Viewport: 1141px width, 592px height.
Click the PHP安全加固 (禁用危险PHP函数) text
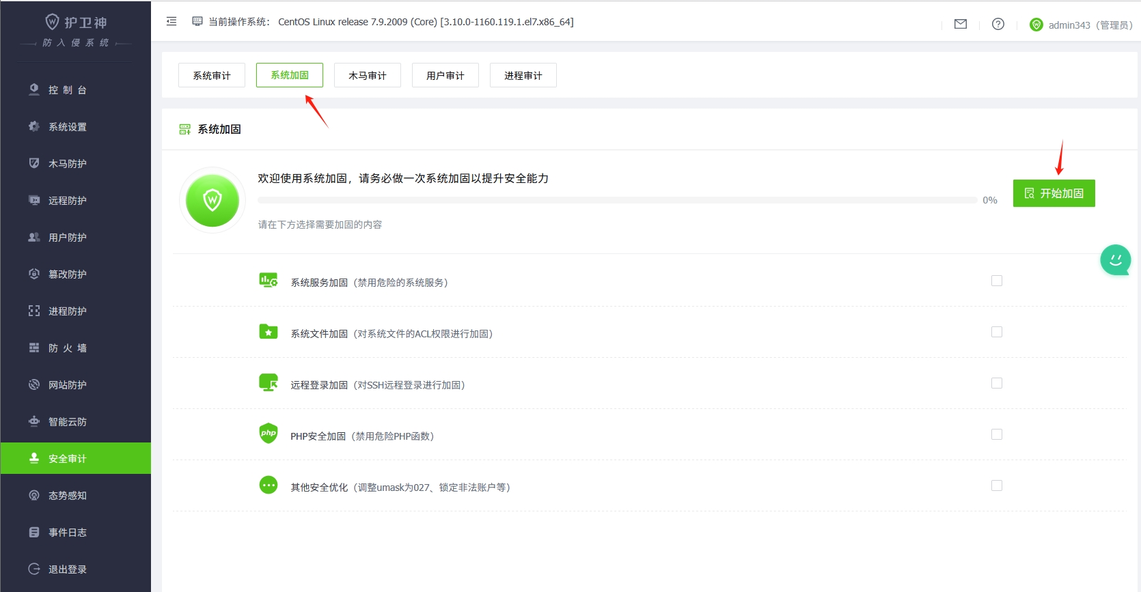(x=362, y=436)
